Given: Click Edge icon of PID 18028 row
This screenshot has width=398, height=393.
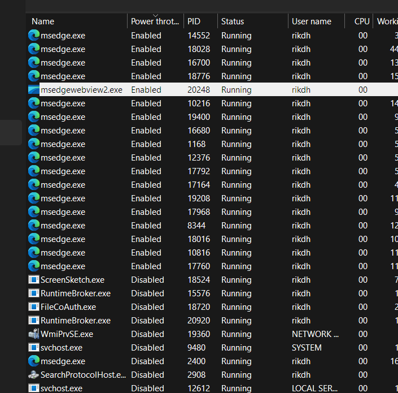Looking at the screenshot, I should (x=34, y=49).
